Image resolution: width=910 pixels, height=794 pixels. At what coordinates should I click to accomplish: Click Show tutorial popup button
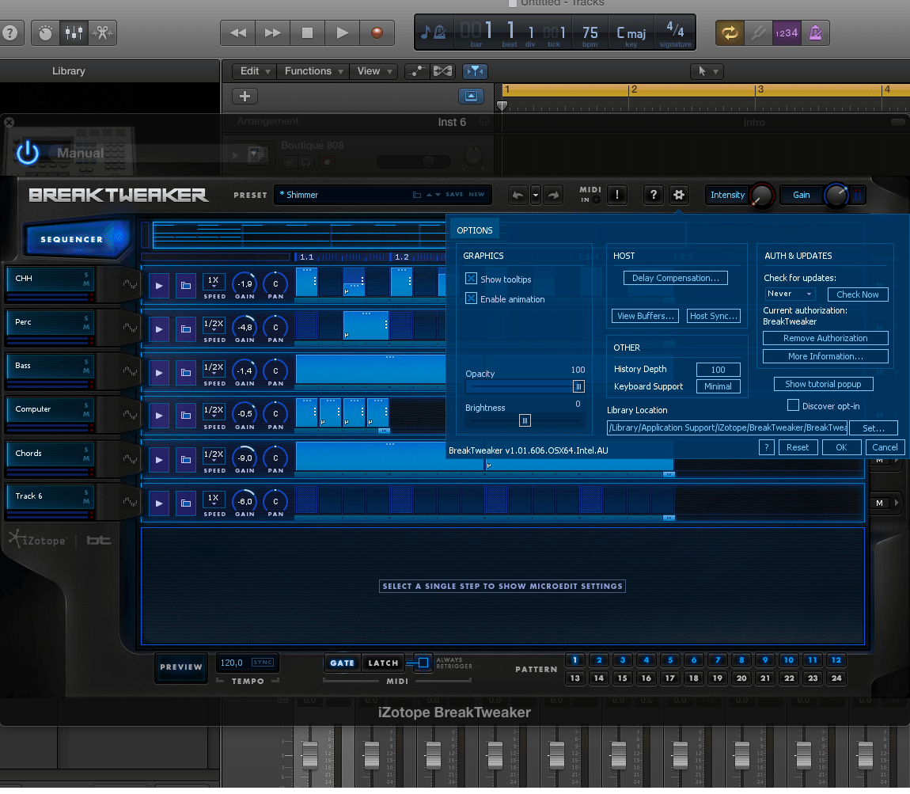pos(823,384)
